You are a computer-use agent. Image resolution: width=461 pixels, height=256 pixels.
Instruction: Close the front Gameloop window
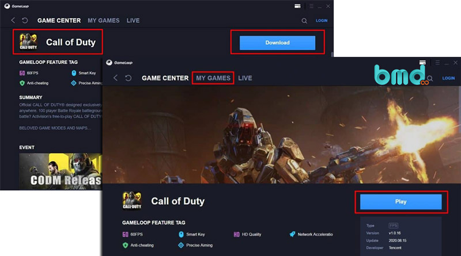tap(455, 63)
